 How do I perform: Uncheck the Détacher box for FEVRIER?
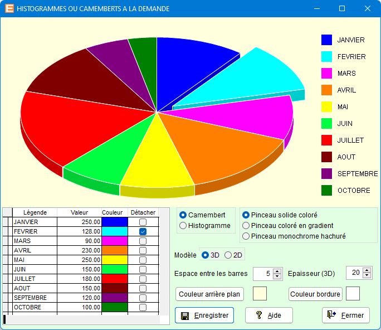pos(143,231)
